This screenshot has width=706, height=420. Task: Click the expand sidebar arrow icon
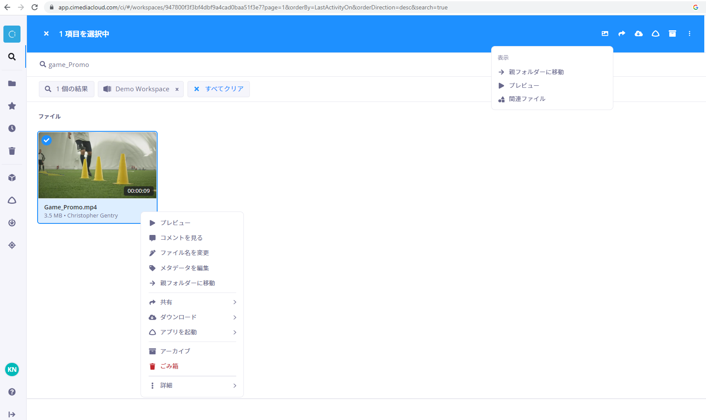tap(12, 414)
